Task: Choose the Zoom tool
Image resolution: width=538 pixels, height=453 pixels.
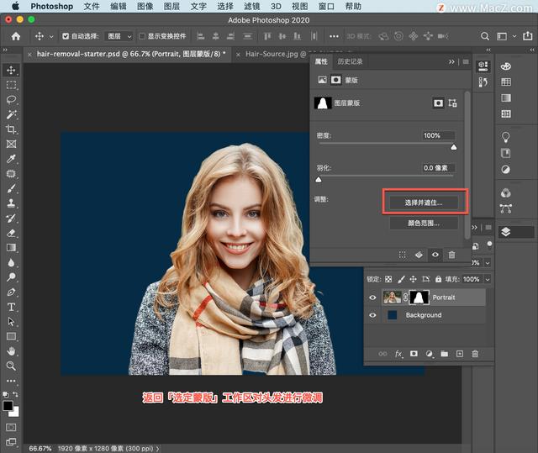Action: (x=12, y=366)
